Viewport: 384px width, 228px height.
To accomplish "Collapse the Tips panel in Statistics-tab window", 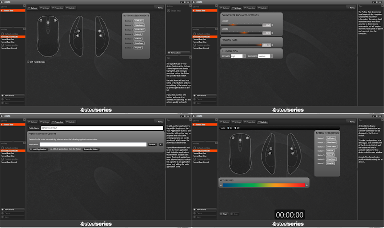I will pos(382,120).
